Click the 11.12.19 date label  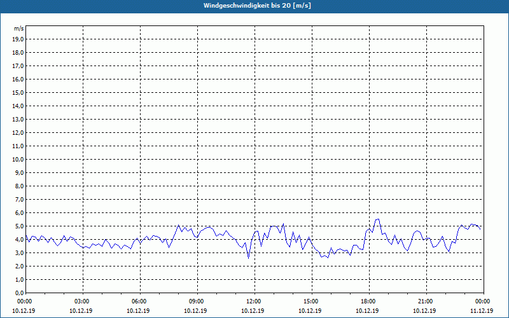click(x=482, y=310)
